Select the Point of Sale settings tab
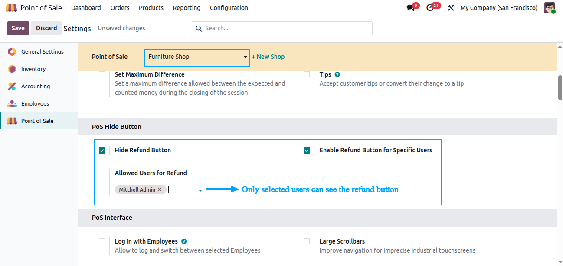The height and width of the screenshot is (266, 563). [x=39, y=121]
